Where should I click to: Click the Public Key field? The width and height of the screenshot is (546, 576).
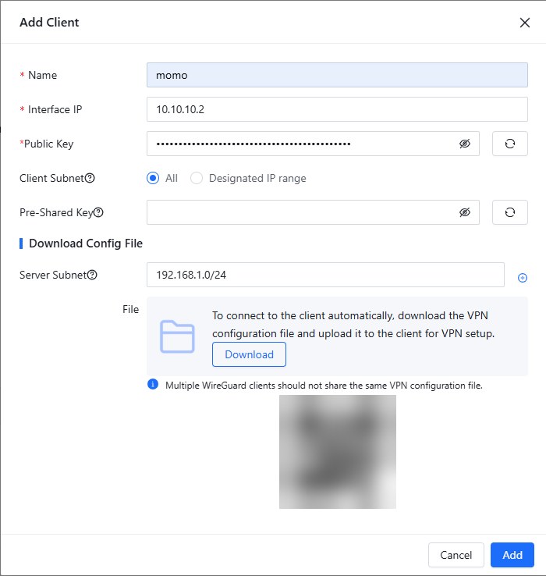pyautogui.click(x=313, y=144)
